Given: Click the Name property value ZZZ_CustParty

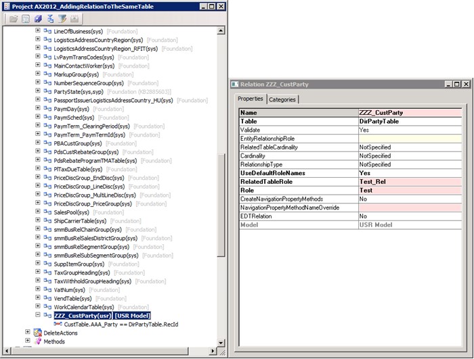Looking at the screenshot, I should 410,113.
